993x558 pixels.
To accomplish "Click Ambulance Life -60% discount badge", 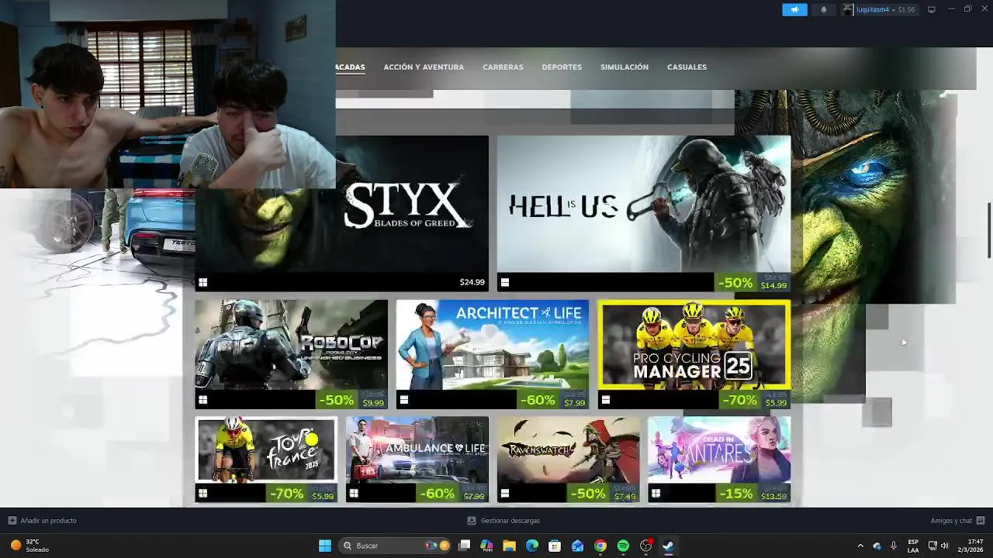I will (x=438, y=494).
